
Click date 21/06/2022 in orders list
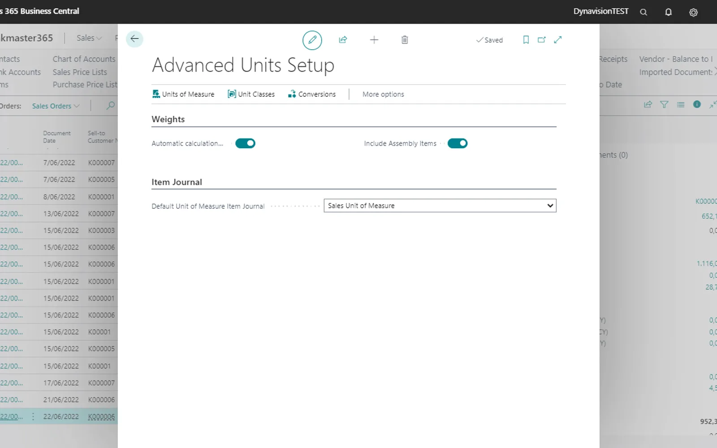(61, 400)
